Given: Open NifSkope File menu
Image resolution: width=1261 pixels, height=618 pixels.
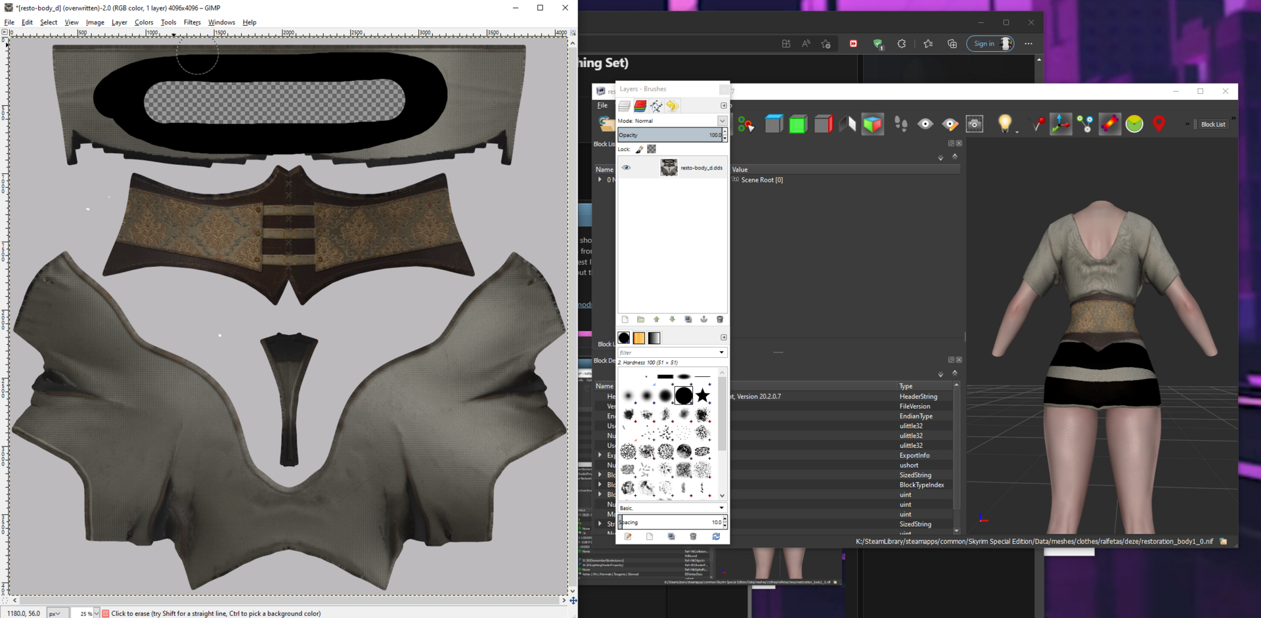Looking at the screenshot, I should [602, 106].
